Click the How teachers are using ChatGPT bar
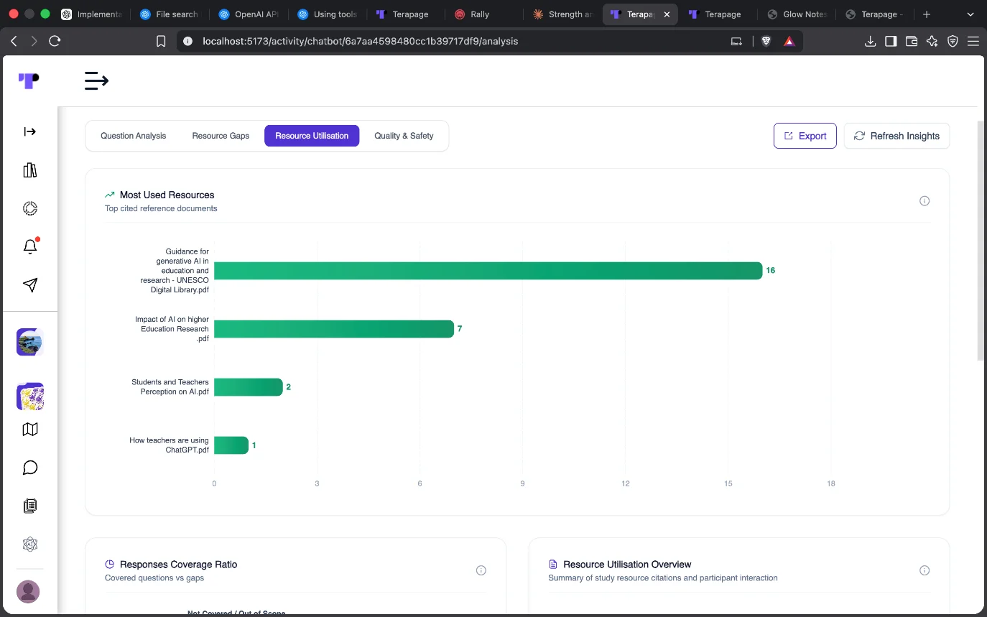 231,445
